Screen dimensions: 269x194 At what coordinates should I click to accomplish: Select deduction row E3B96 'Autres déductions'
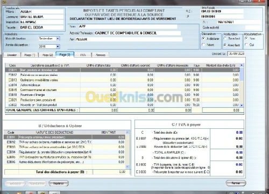pos(65,162)
